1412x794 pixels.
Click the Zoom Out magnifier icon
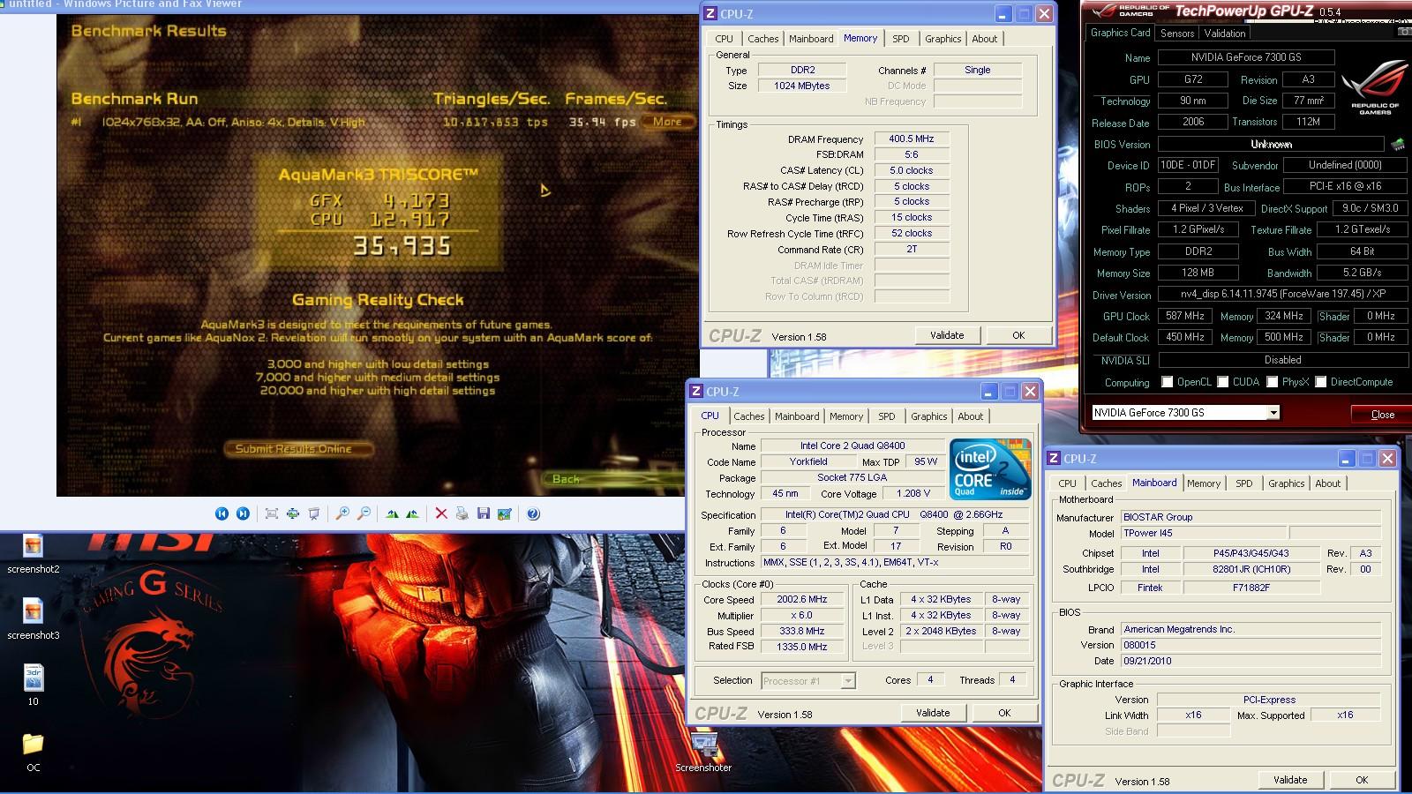pyautogui.click(x=364, y=513)
